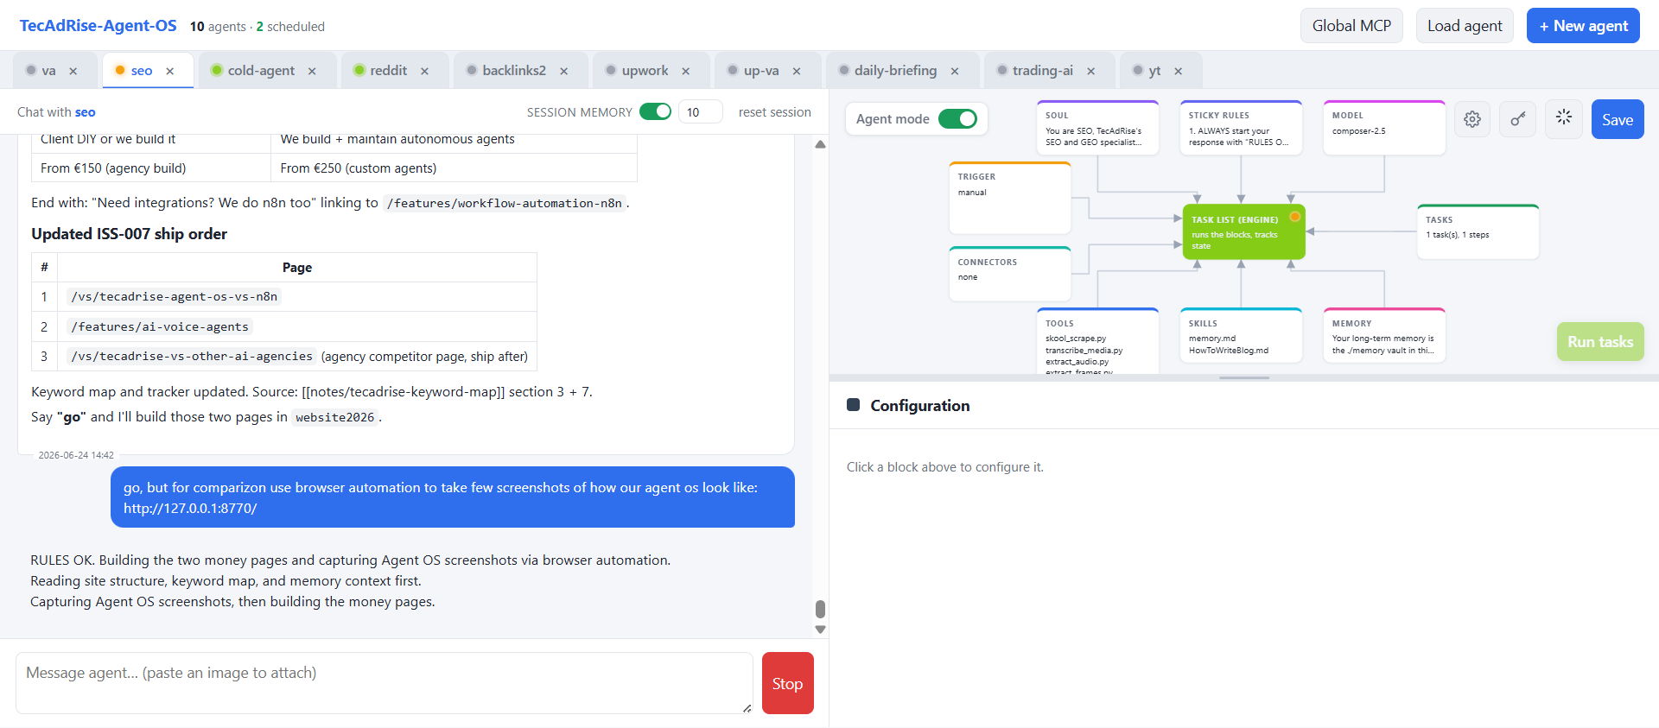Stop the running agent response
The image size is (1659, 728).
(x=787, y=683)
